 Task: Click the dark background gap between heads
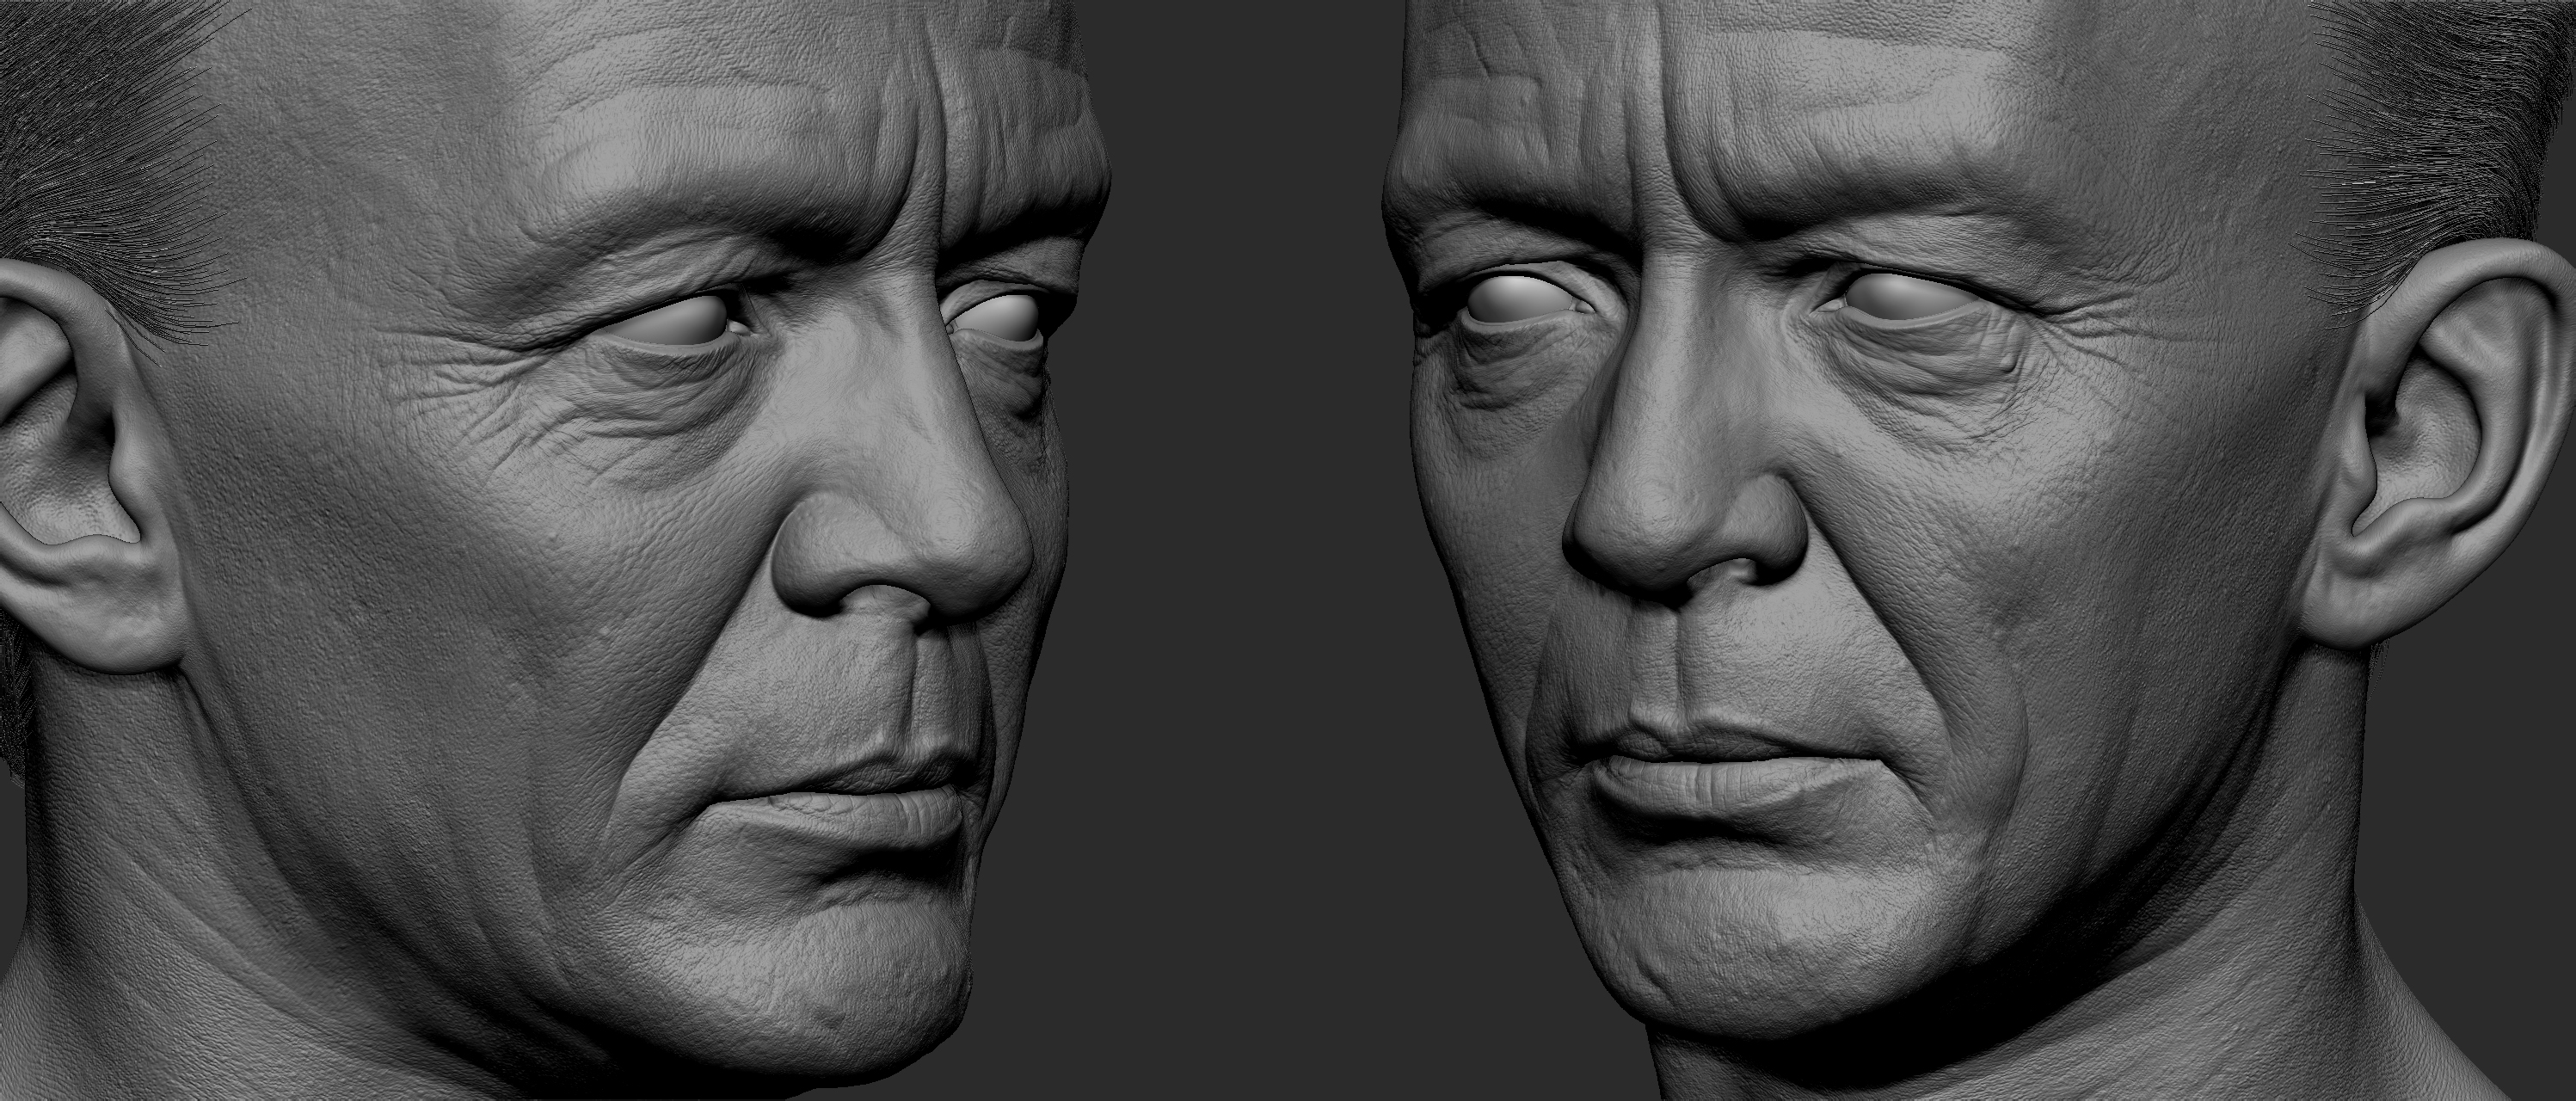pyautogui.click(x=1240, y=550)
